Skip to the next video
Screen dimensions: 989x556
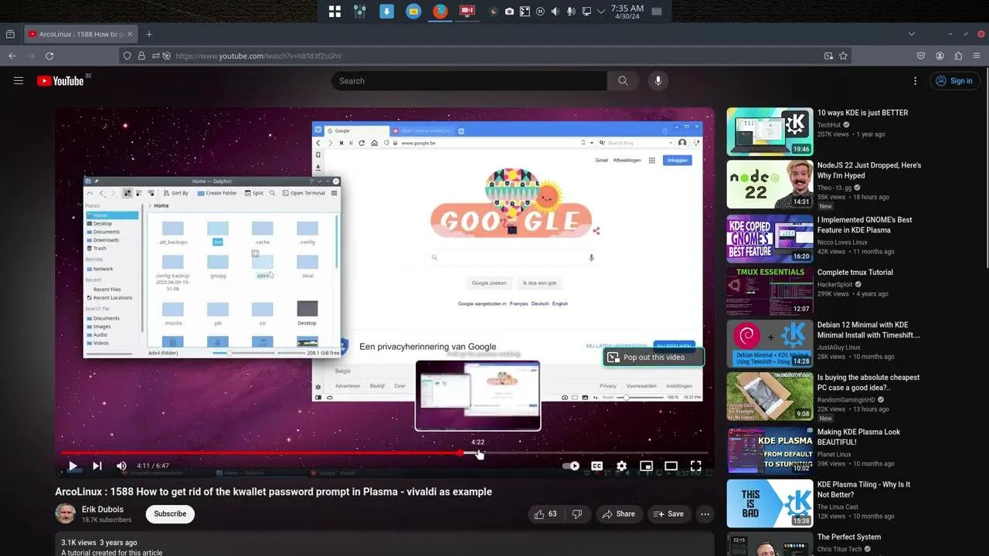(x=97, y=466)
